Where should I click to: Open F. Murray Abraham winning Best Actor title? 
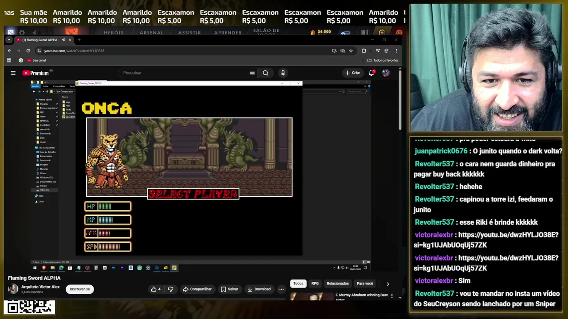click(362, 297)
